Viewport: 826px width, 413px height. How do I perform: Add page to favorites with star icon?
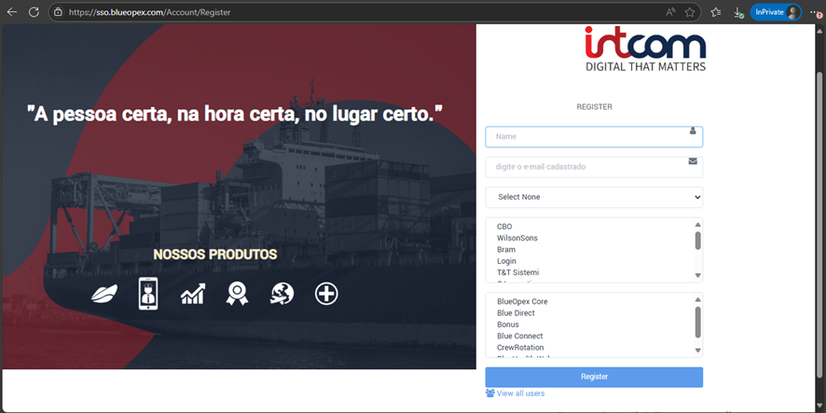[690, 12]
